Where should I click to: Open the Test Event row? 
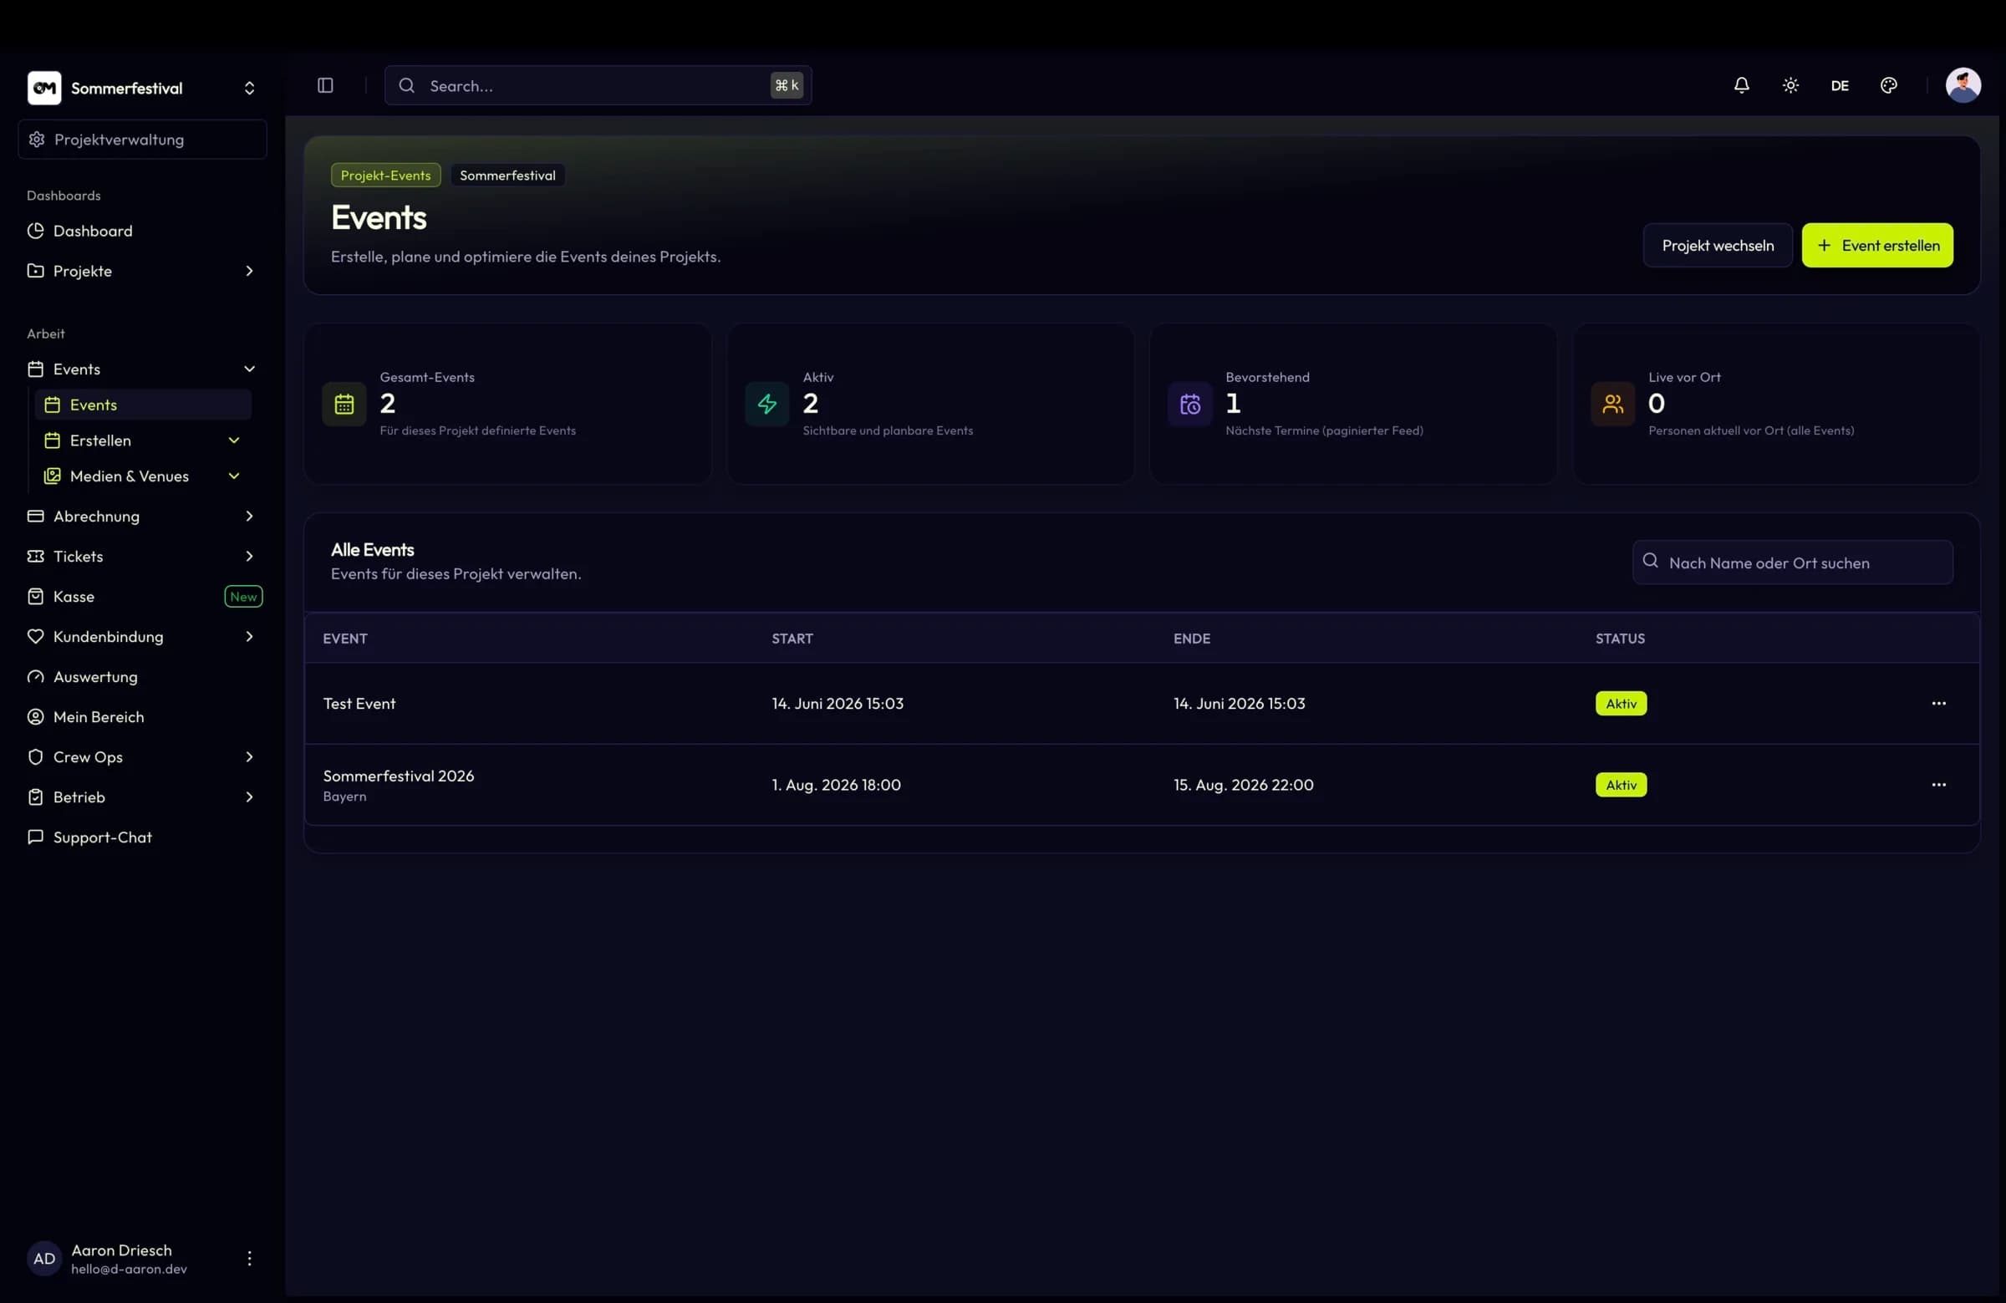point(1141,703)
